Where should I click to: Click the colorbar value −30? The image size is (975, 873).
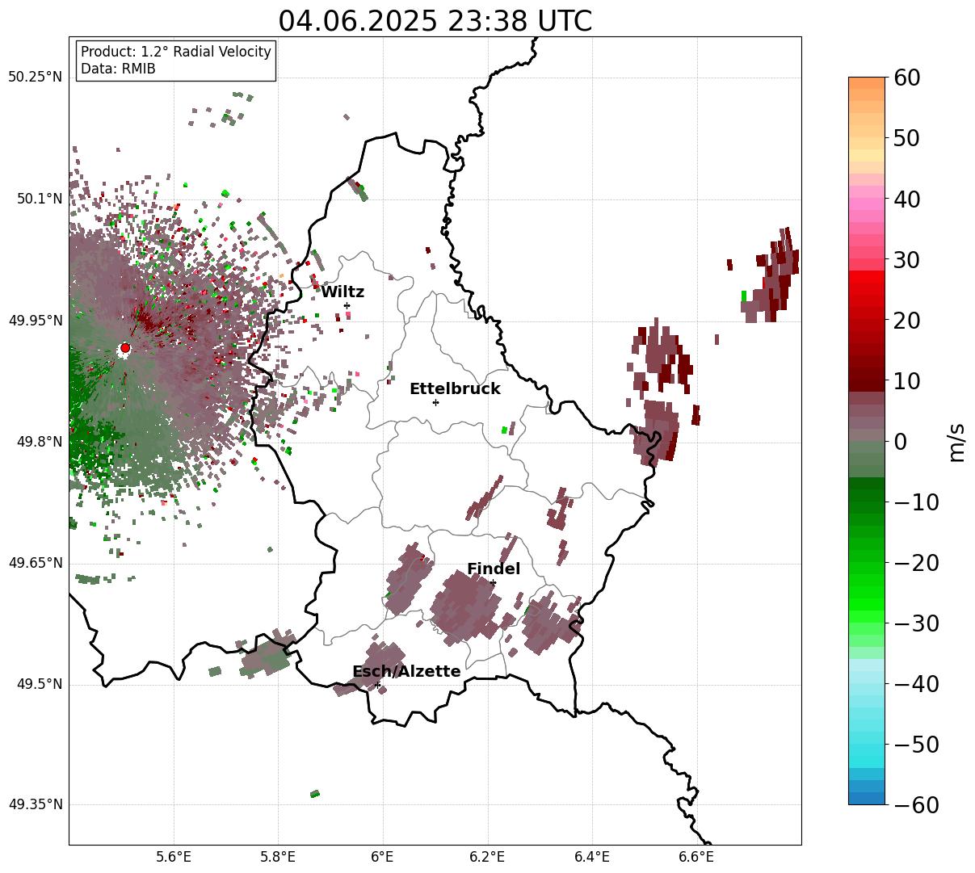(916, 623)
